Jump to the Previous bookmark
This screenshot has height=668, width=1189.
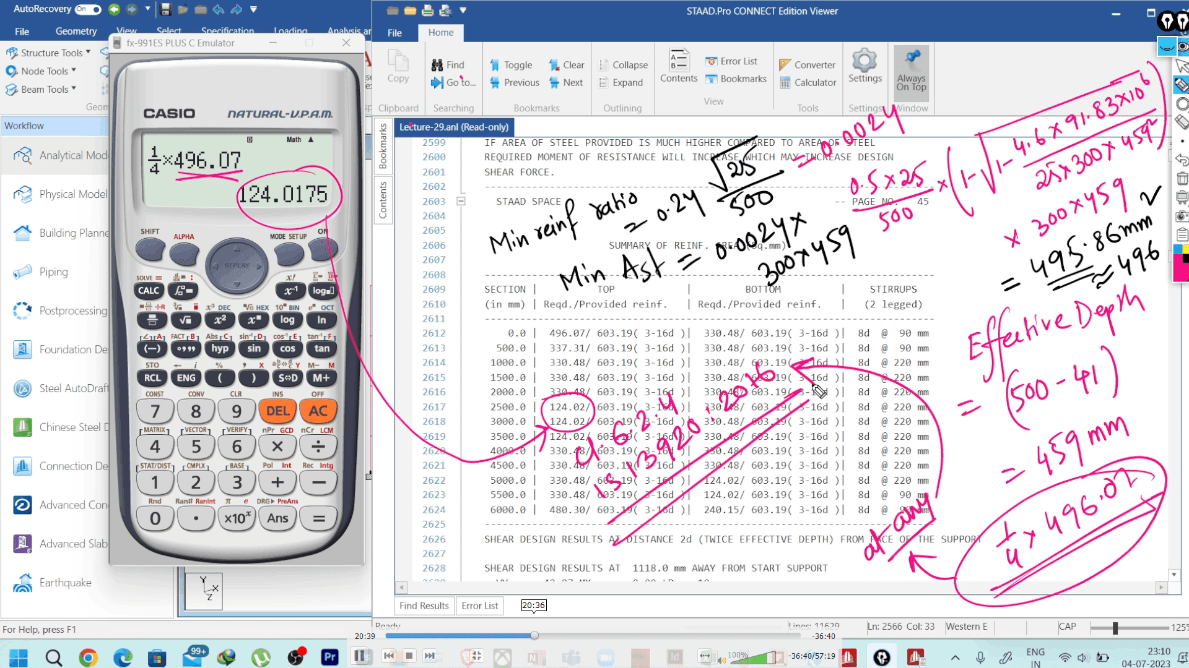coord(514,82)
